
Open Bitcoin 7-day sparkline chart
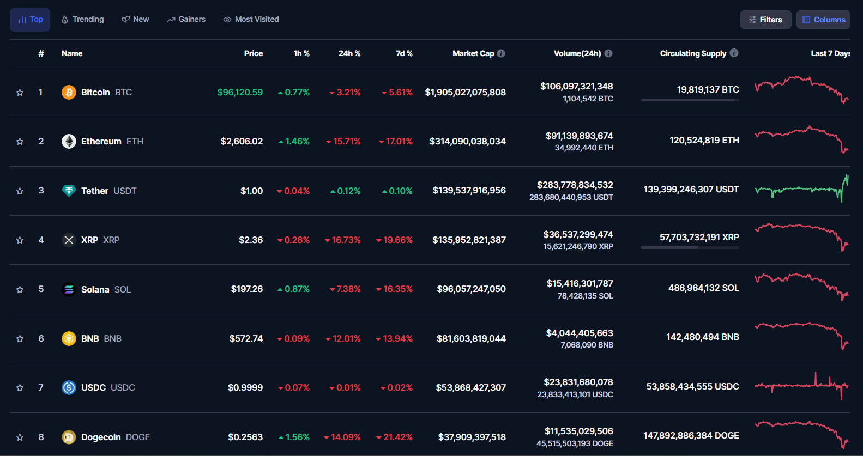(801, 90)
